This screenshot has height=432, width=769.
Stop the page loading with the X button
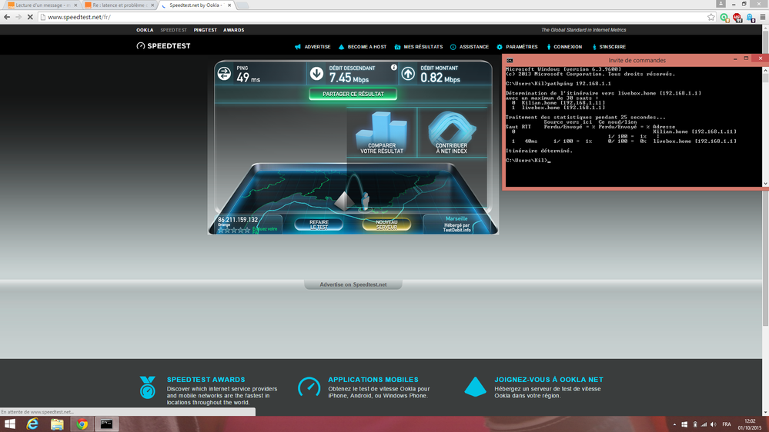(30, 17)
